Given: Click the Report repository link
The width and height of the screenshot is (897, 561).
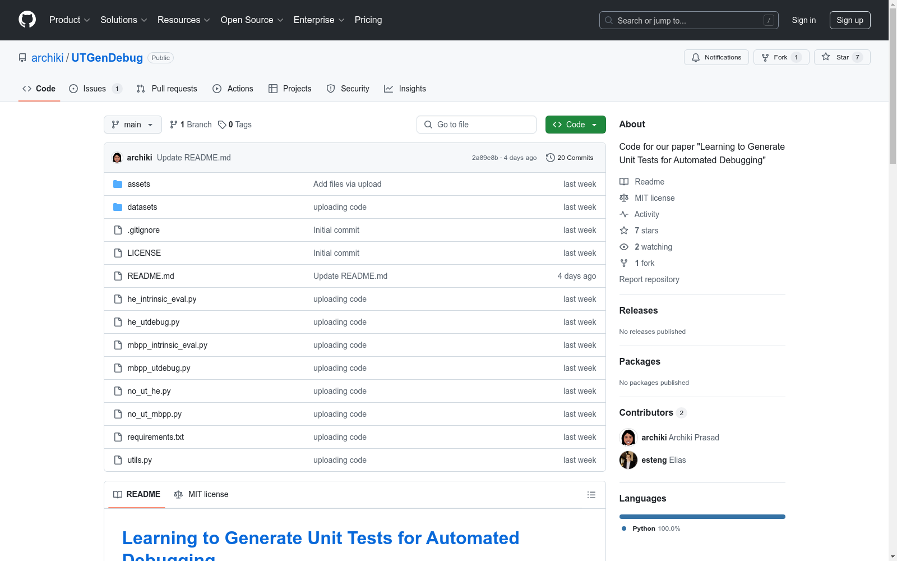Looking at the screenshot, I should 649,279.
